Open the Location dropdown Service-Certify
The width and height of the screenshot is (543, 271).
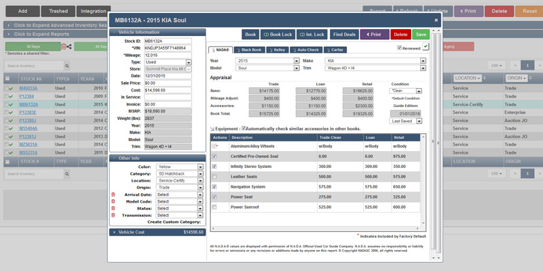pyautogui.click(x=180, y=181)
